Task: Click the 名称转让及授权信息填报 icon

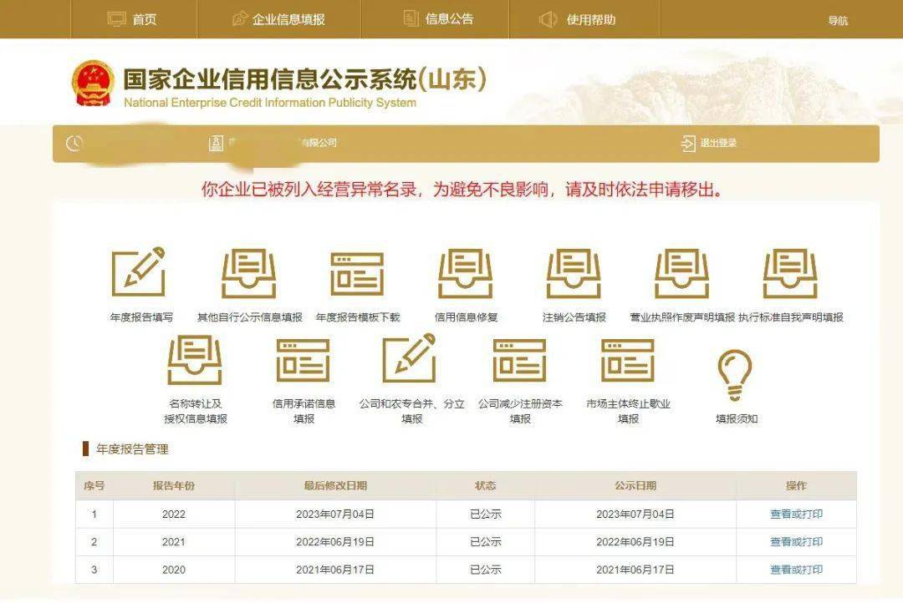Action: (x=195, y=359)
